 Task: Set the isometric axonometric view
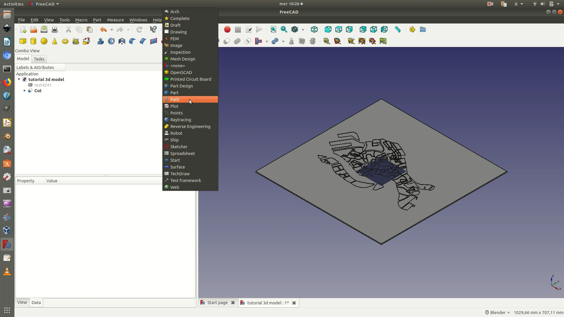tap(314, 30)
